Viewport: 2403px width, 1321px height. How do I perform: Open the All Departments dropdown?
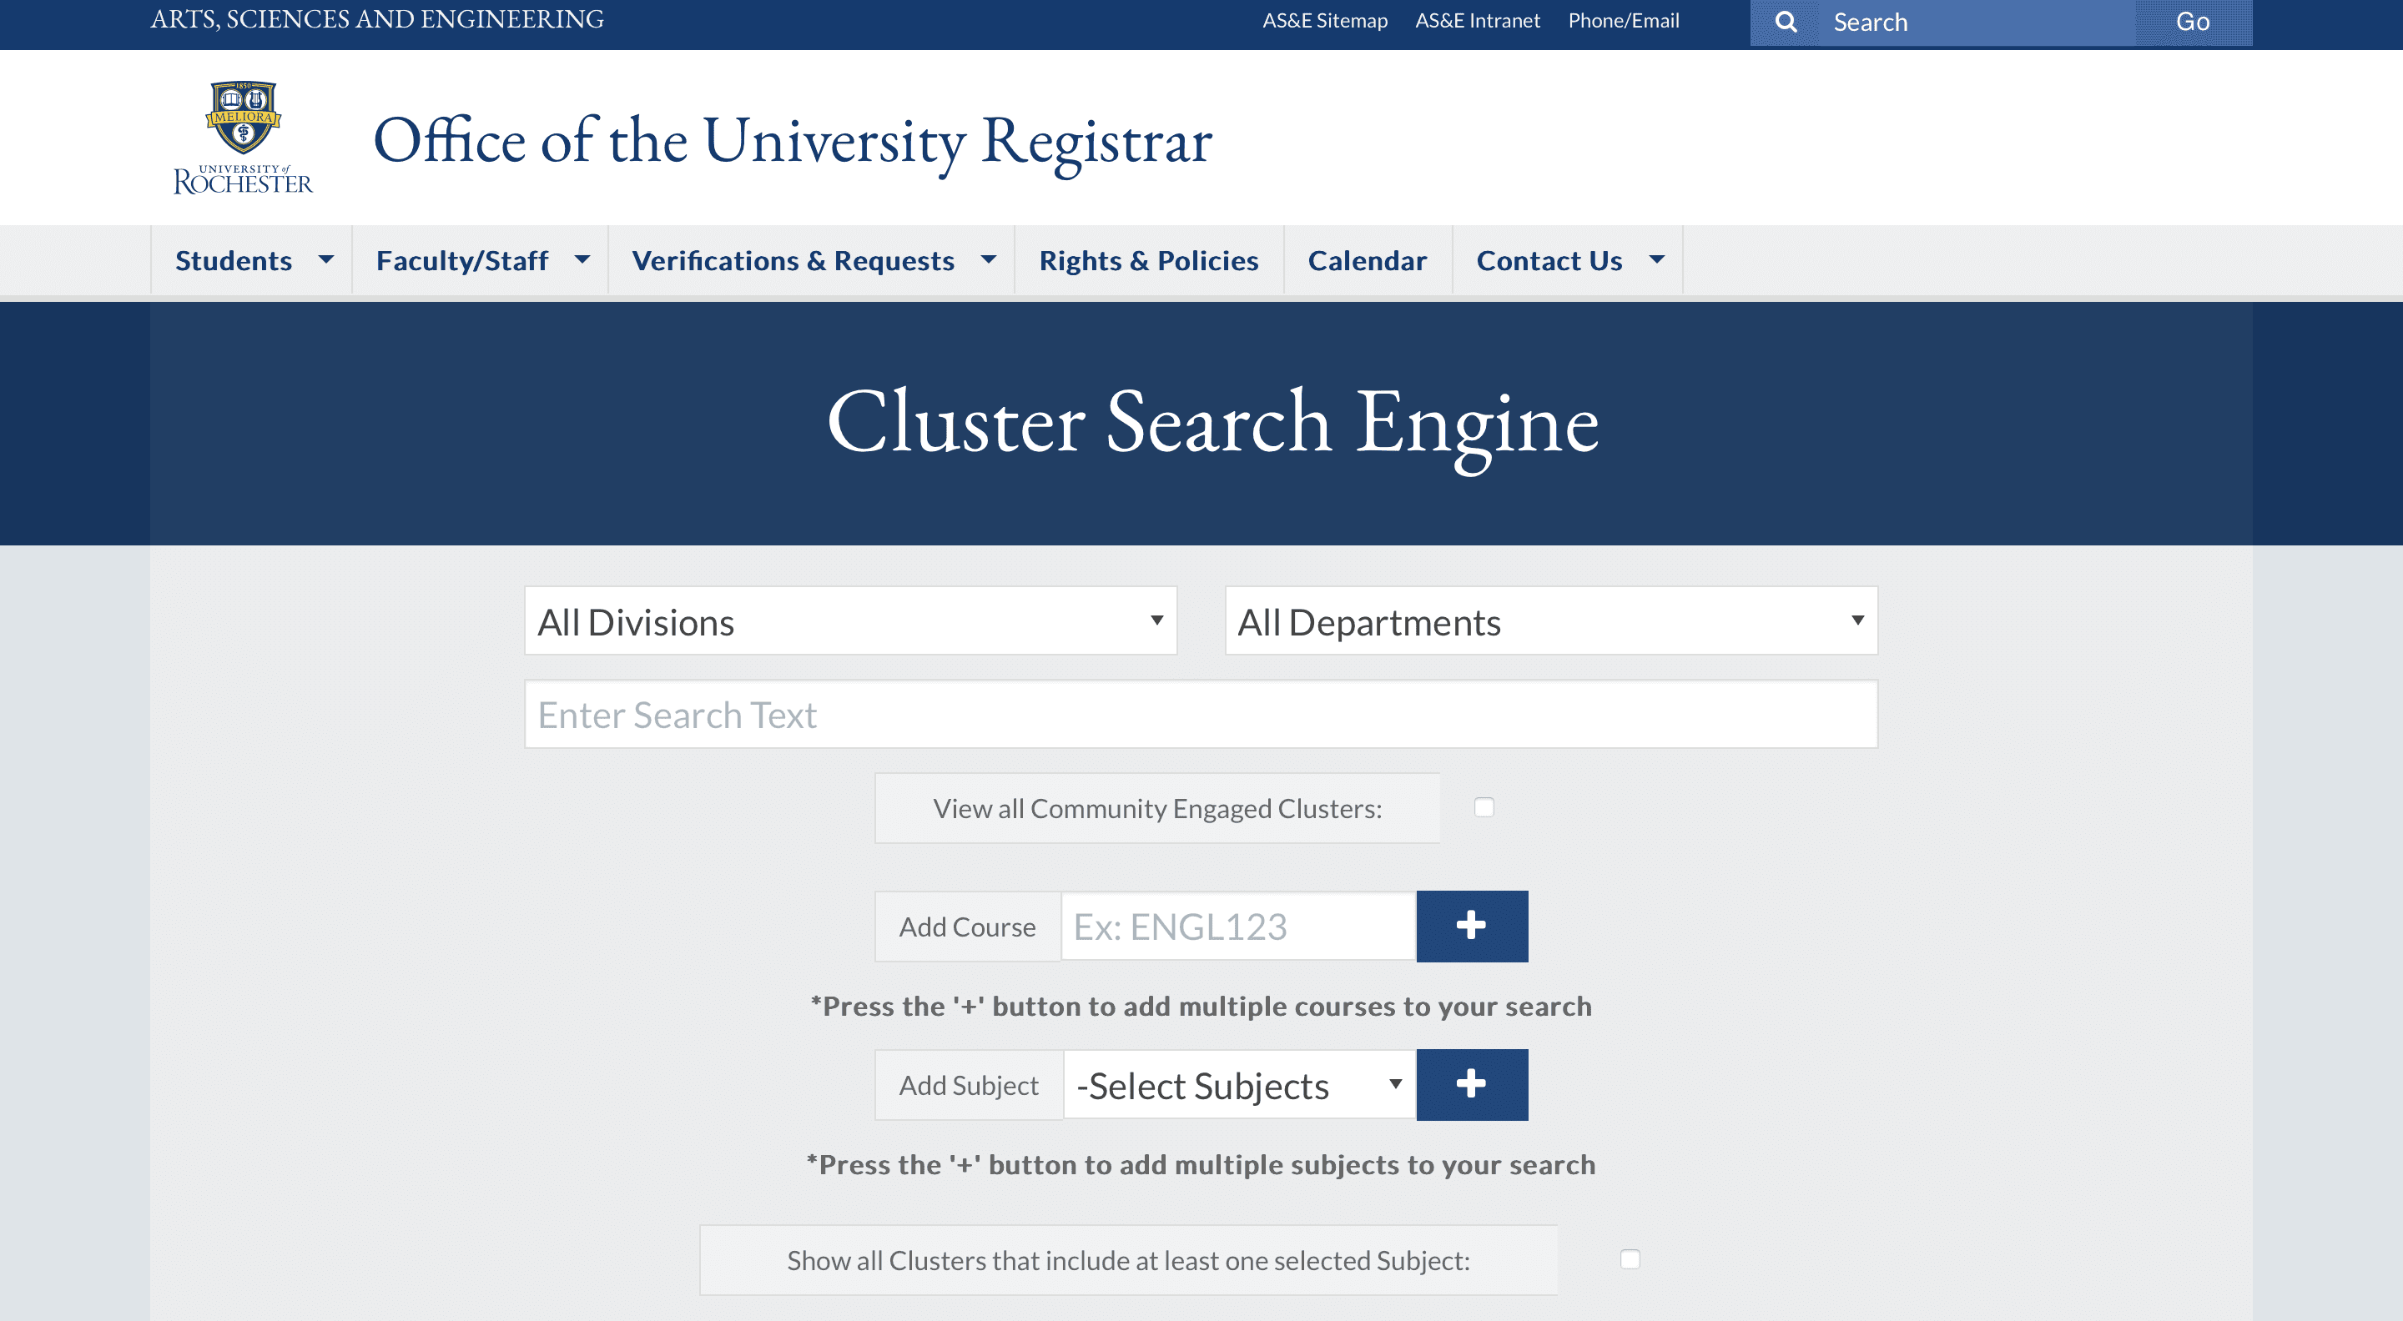[1550, 620]
